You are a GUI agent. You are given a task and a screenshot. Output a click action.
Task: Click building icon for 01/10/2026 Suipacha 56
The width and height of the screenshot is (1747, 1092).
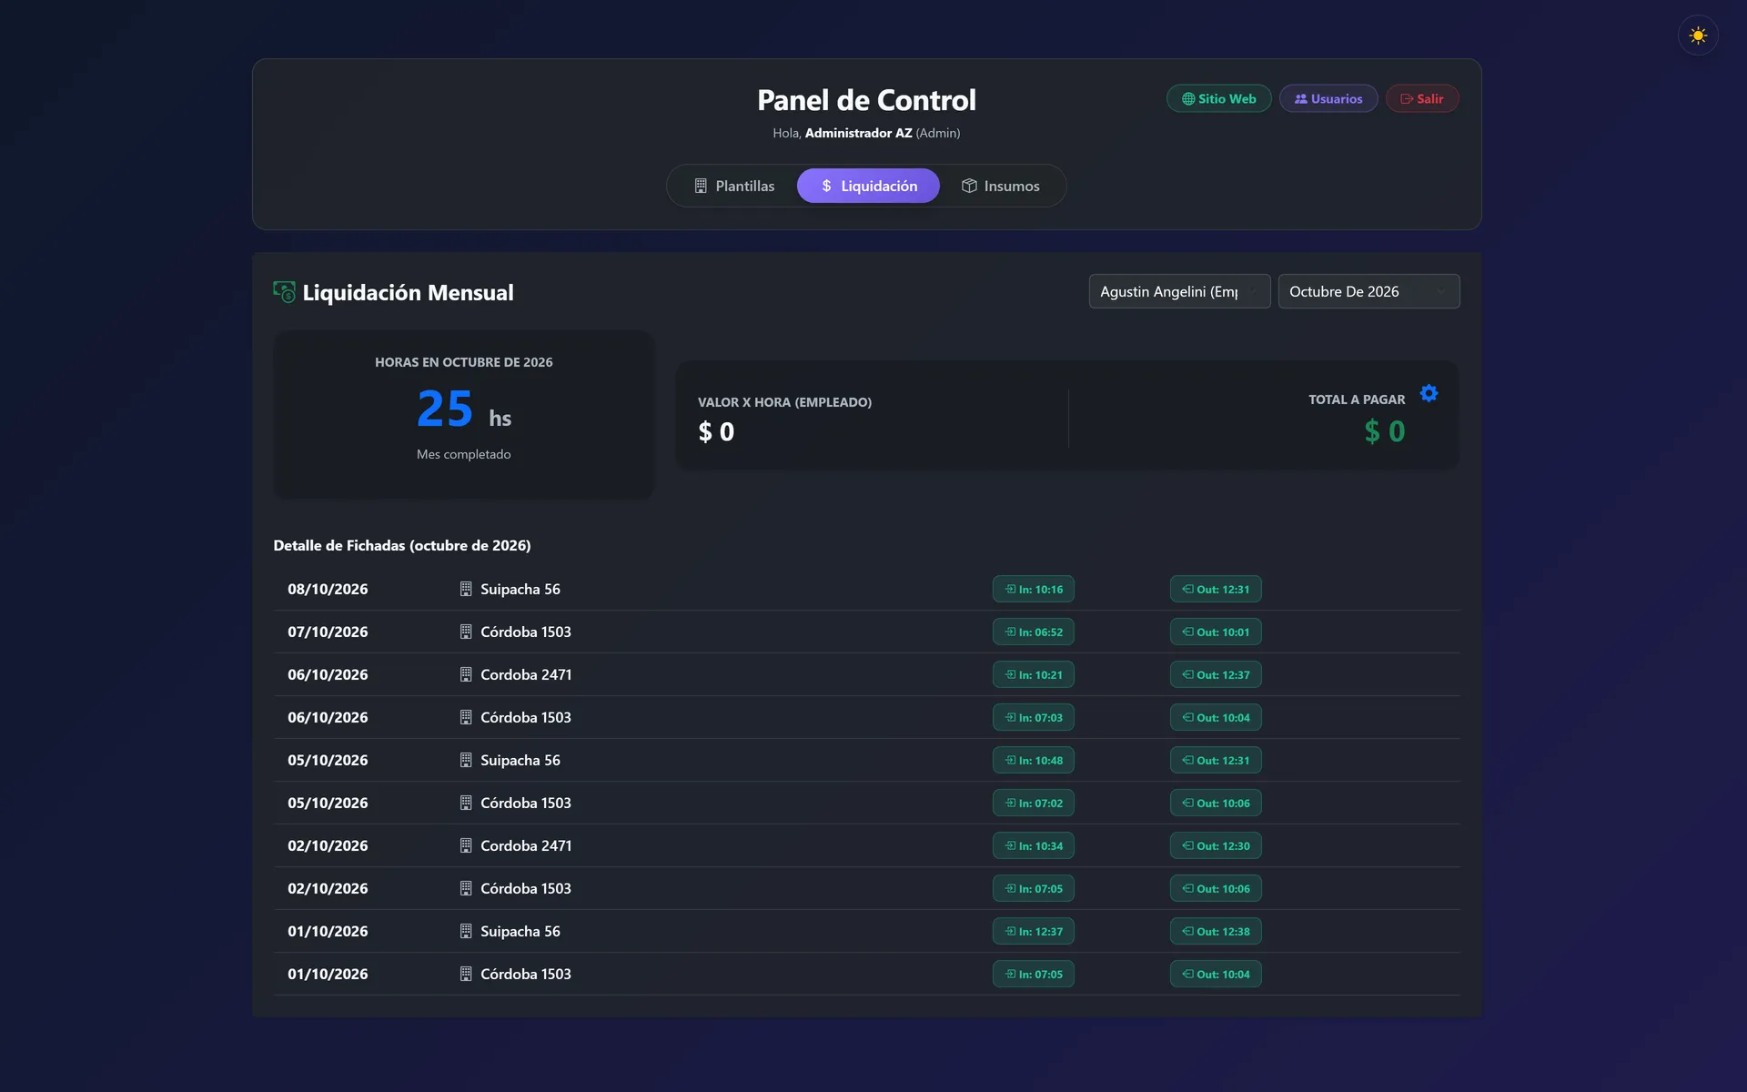(x=466, y=931)
